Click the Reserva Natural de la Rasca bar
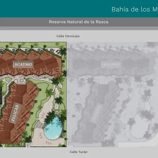 pos(79,22)
